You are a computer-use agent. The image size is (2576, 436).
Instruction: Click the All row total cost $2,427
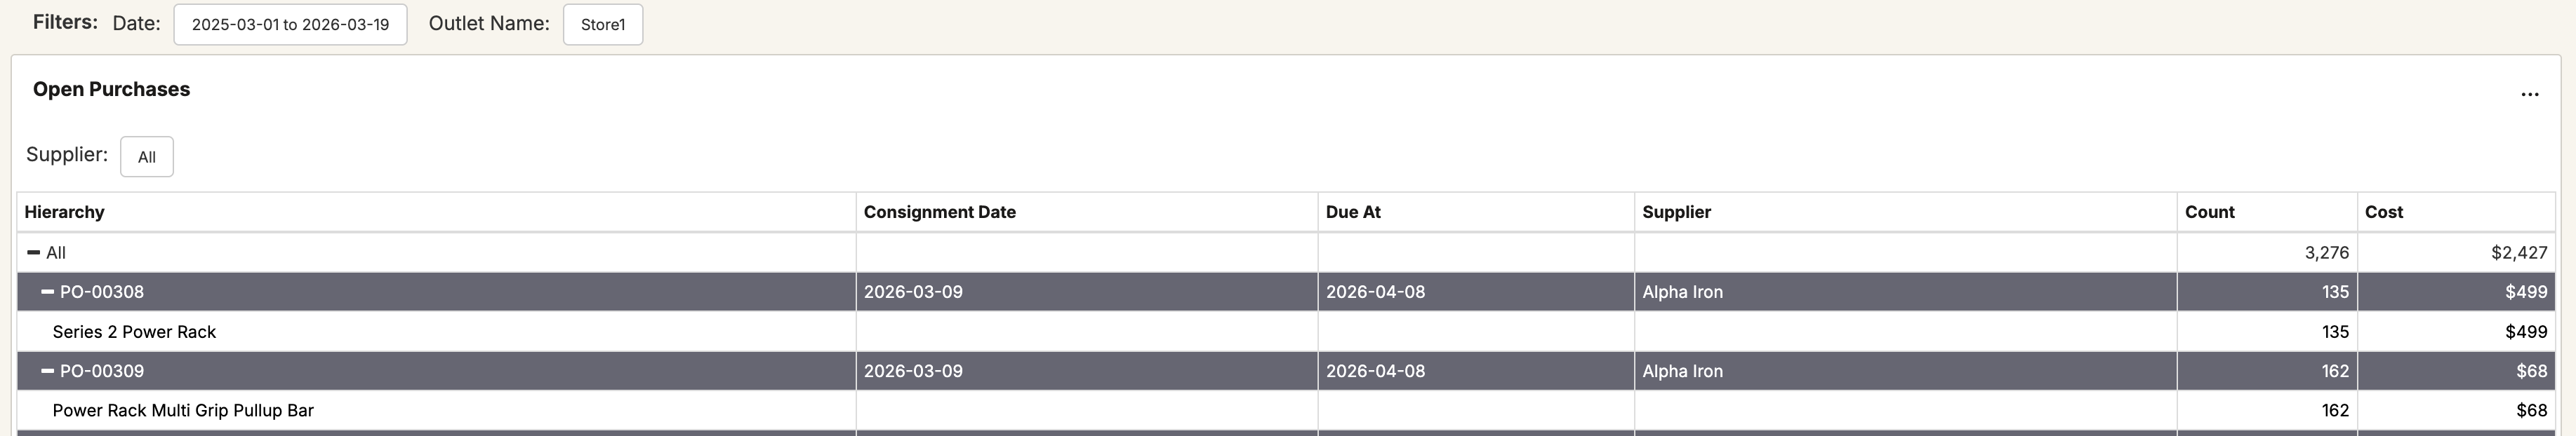[2518, 254]
